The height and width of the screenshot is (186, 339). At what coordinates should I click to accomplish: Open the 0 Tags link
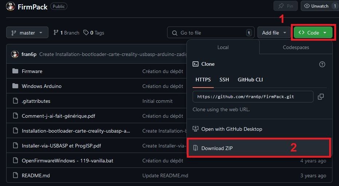[94, 33]
